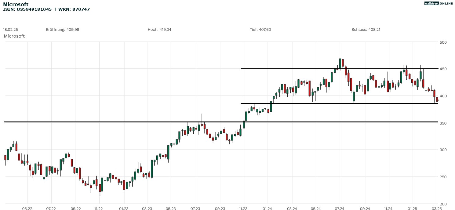Click the 500 price axis label
This screenshot has height=210, width=455.
(x=443, y=42)
